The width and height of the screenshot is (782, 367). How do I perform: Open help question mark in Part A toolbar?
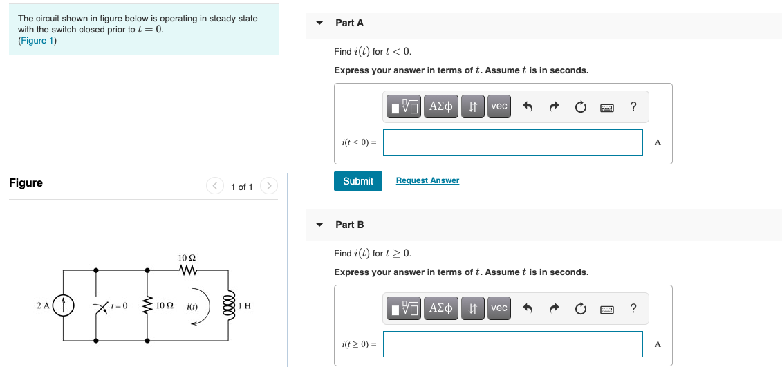point(633,106)
